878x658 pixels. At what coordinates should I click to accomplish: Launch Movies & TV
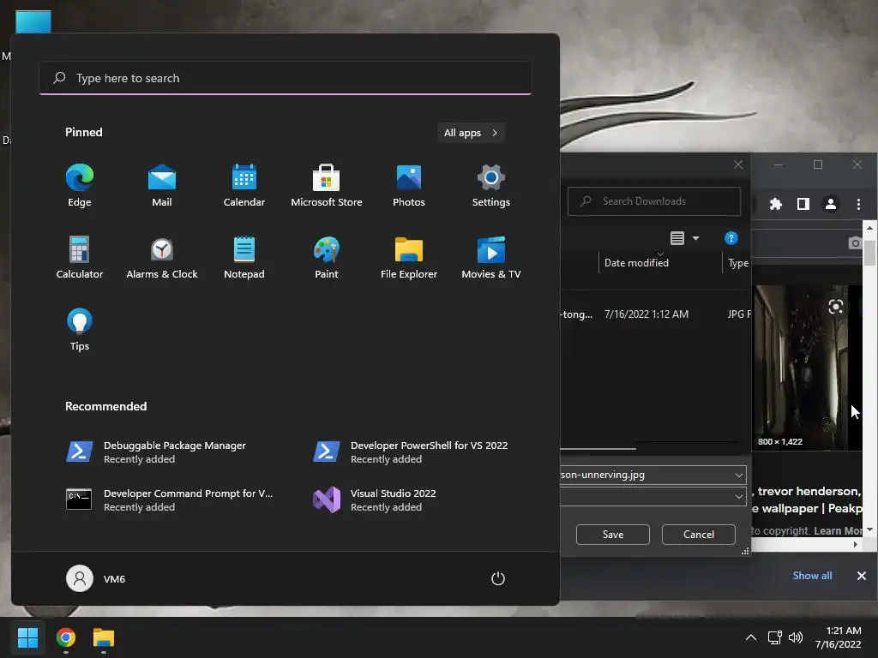point(491,257)
